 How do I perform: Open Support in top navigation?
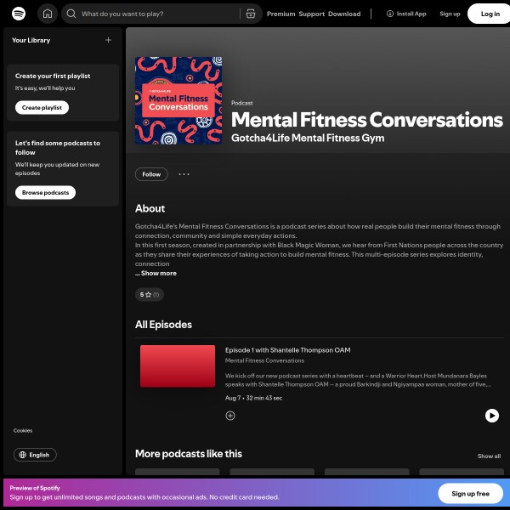click(311, 14)
